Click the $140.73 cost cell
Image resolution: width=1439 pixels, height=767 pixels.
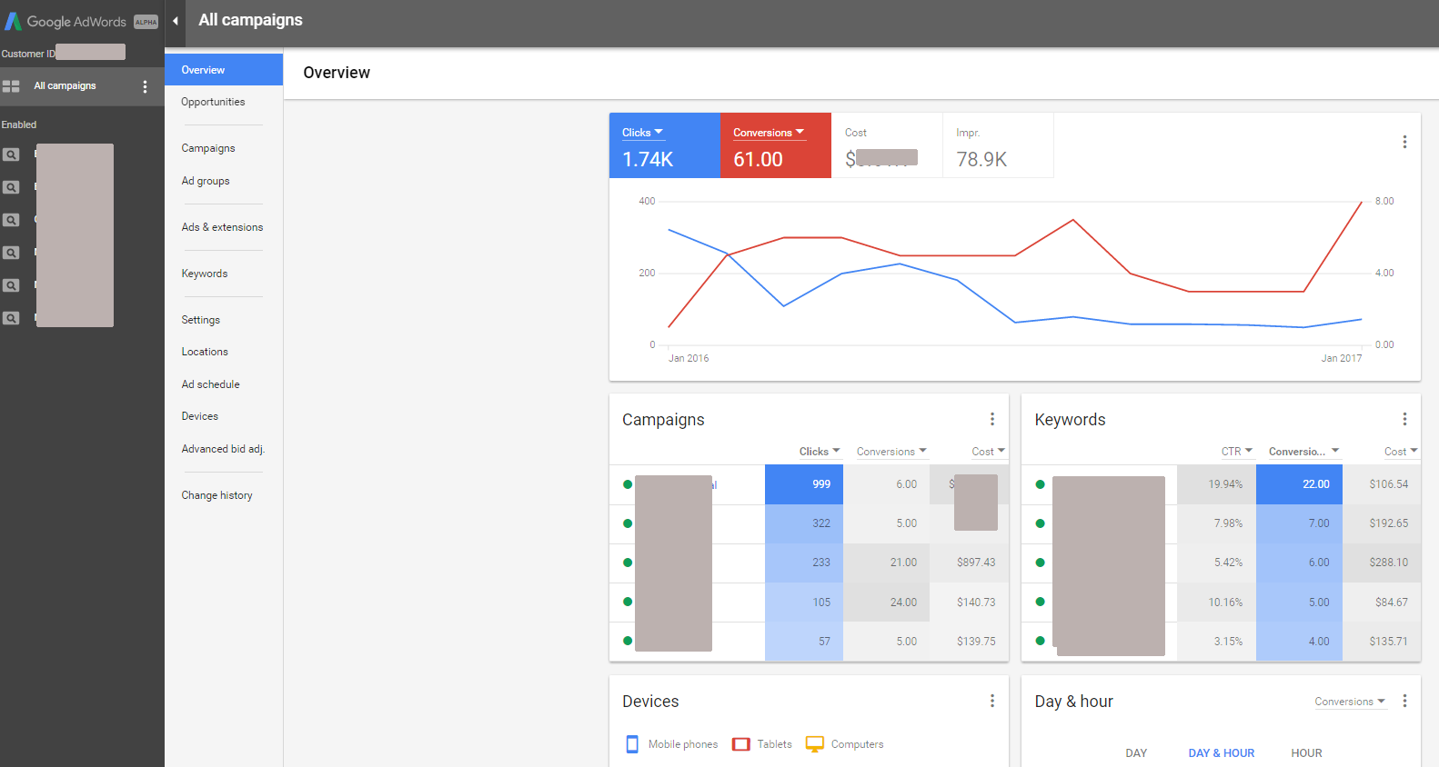click(x=969, y=603)
